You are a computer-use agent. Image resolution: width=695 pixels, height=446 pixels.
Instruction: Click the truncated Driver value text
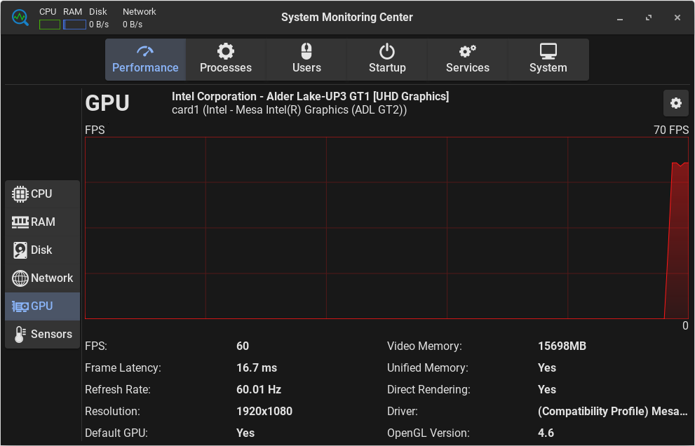point(612,411)
